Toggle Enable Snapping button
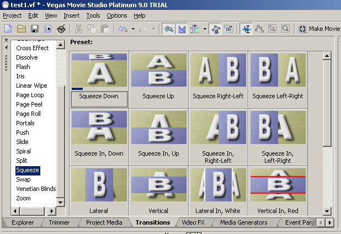Image resolution: width=341 pixels, height=234 pixels. point(168,29)
